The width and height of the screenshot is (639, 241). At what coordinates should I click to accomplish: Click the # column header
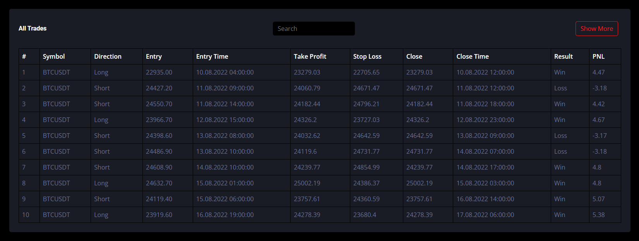coord(24,56)
